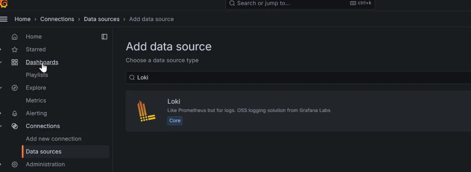Expand the Starred section chevron
This screenshot has width=471, height=172.
pyautogui.click(x=1, y=50)
